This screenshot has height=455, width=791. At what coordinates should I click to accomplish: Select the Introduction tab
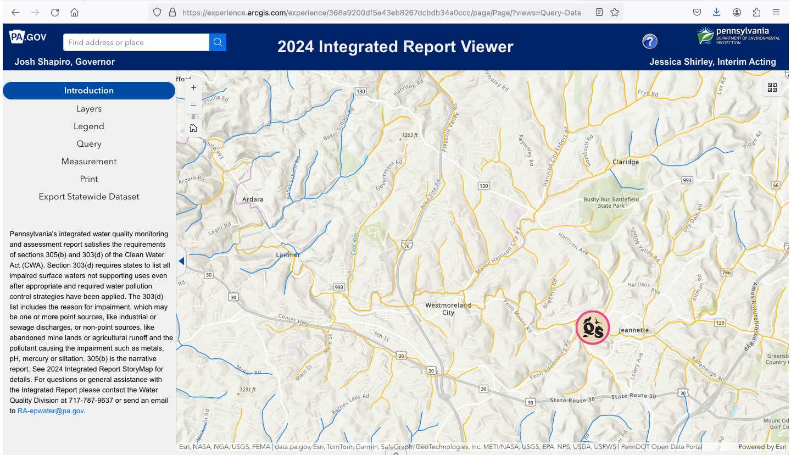89,91
